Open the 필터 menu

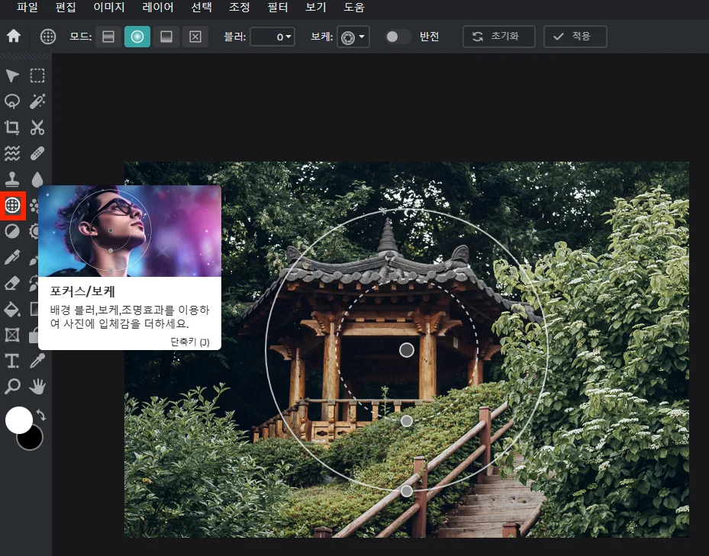coord(278,9)
